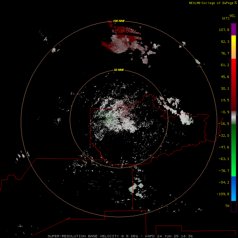This screenshot has height=238, width=238.
Task: Pick the purple segment of the color bar
Action: [x=234, y=29]
